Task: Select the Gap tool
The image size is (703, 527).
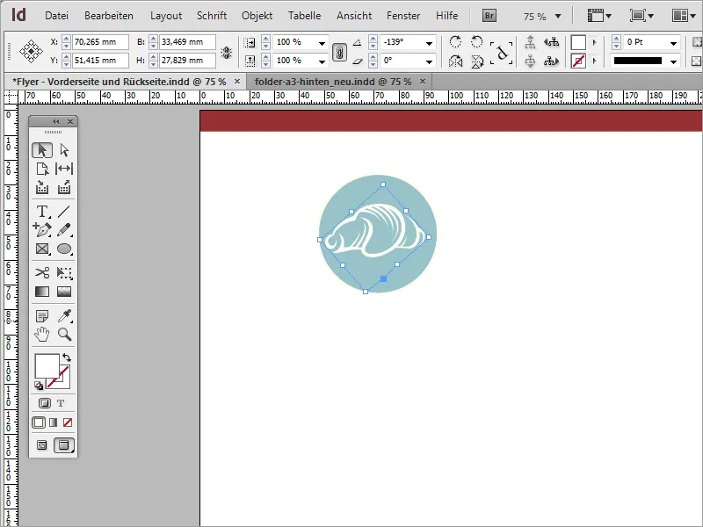Action: 64,169
